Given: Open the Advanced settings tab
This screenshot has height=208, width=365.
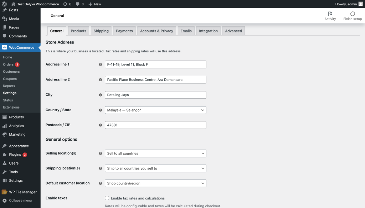Looking at the screenshot, I should pyautogui.click(x=233, y=31).
